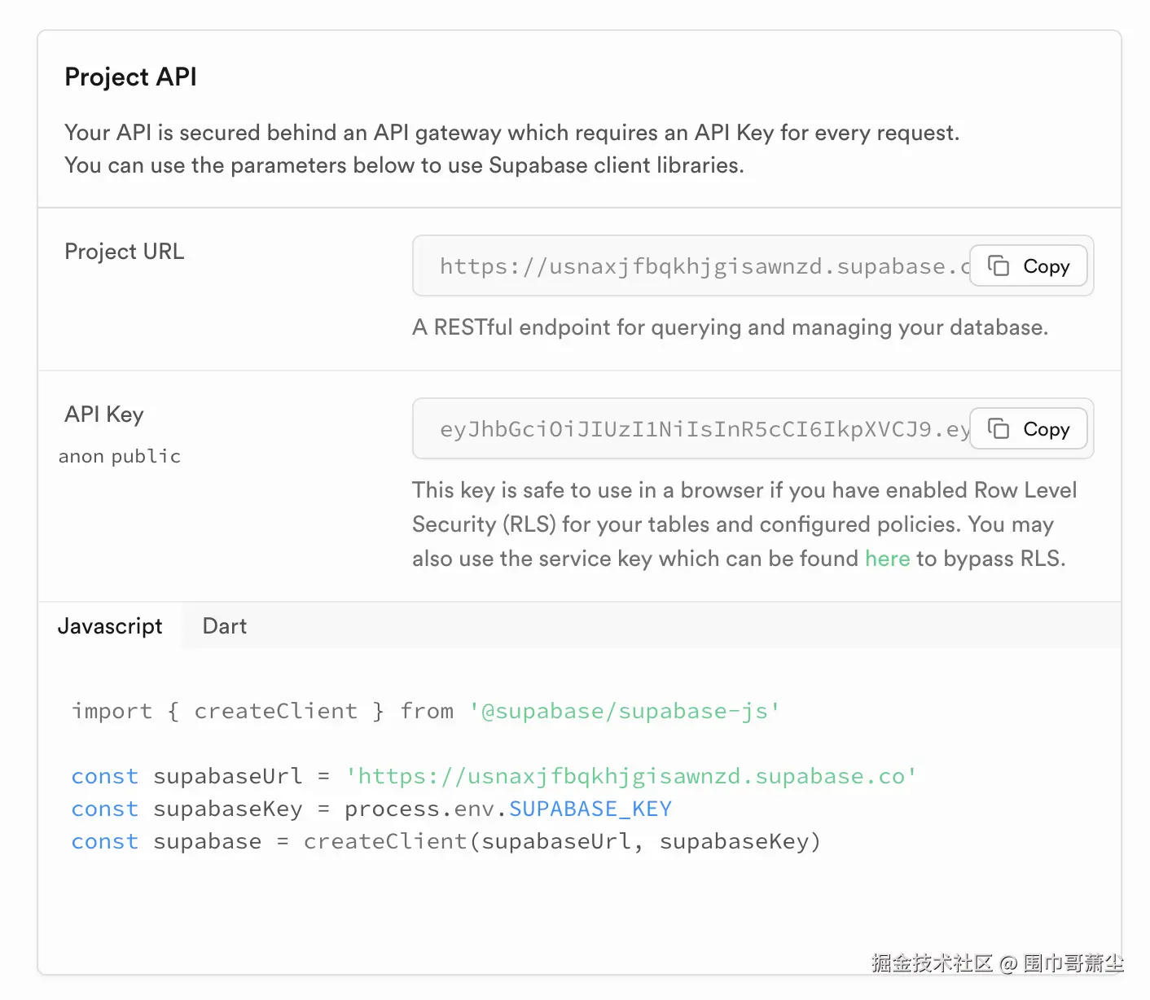Click the '@supabase/supabase-js' string
Screen dimensions: 1150x1000
pos(625,711)
